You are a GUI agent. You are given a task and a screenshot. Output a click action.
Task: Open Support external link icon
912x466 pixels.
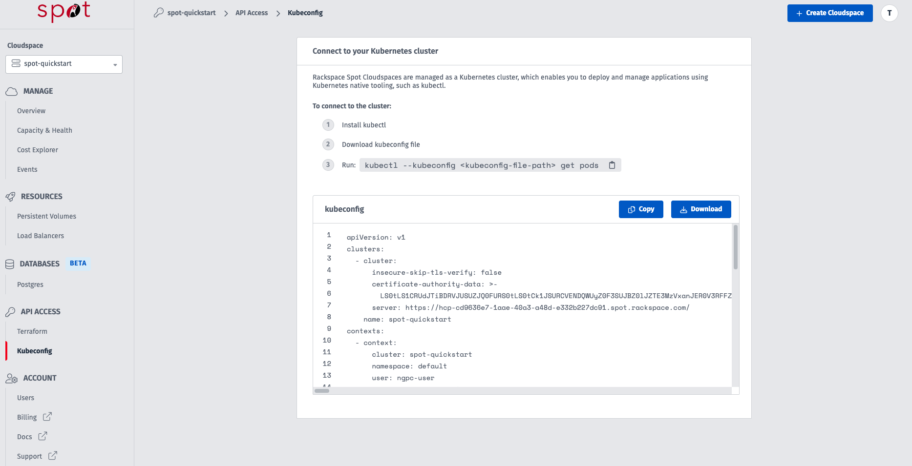click(x=53, y=456)
